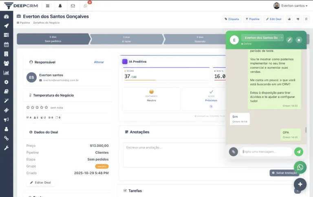Click the floating plus button

tap(300, 184)
